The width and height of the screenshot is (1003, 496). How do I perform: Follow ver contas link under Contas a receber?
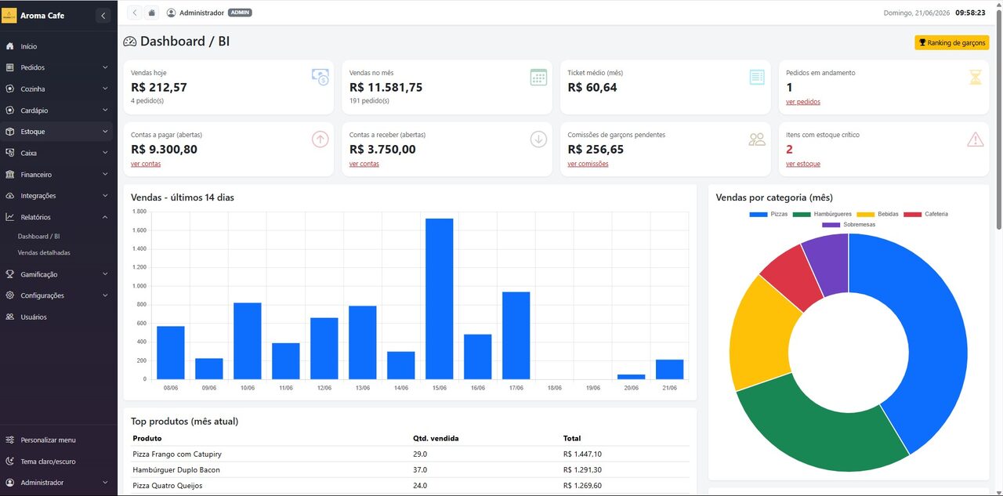[x=364, y=164]
